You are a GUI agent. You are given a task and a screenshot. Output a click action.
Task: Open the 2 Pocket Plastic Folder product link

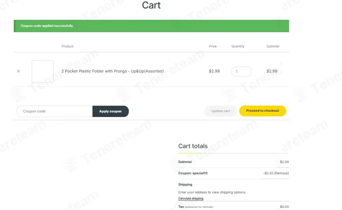point(113,71)
